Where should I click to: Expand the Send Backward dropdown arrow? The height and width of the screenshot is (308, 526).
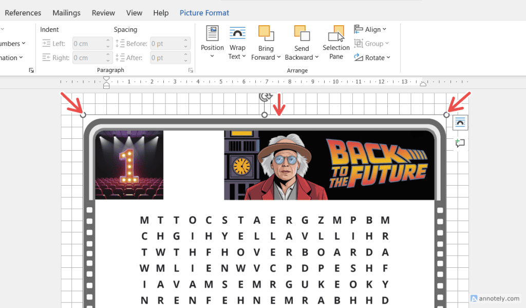click(316, 57)
